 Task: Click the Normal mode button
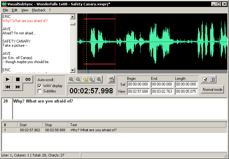click(x=213, y=90)
